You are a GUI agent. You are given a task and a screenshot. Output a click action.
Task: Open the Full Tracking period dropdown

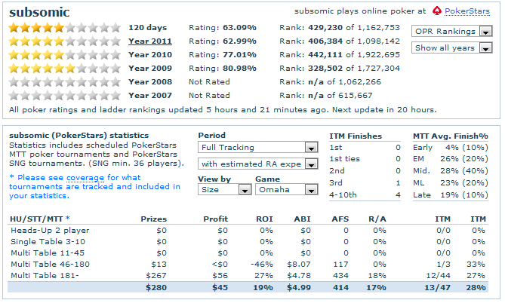258,147
